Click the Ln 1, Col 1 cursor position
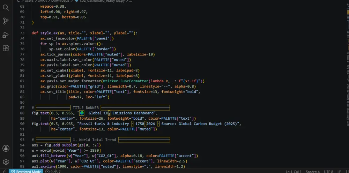349x173 pixels. tap(294, 172)
